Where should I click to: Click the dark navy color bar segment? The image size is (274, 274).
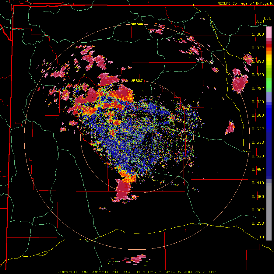point(269,156)
